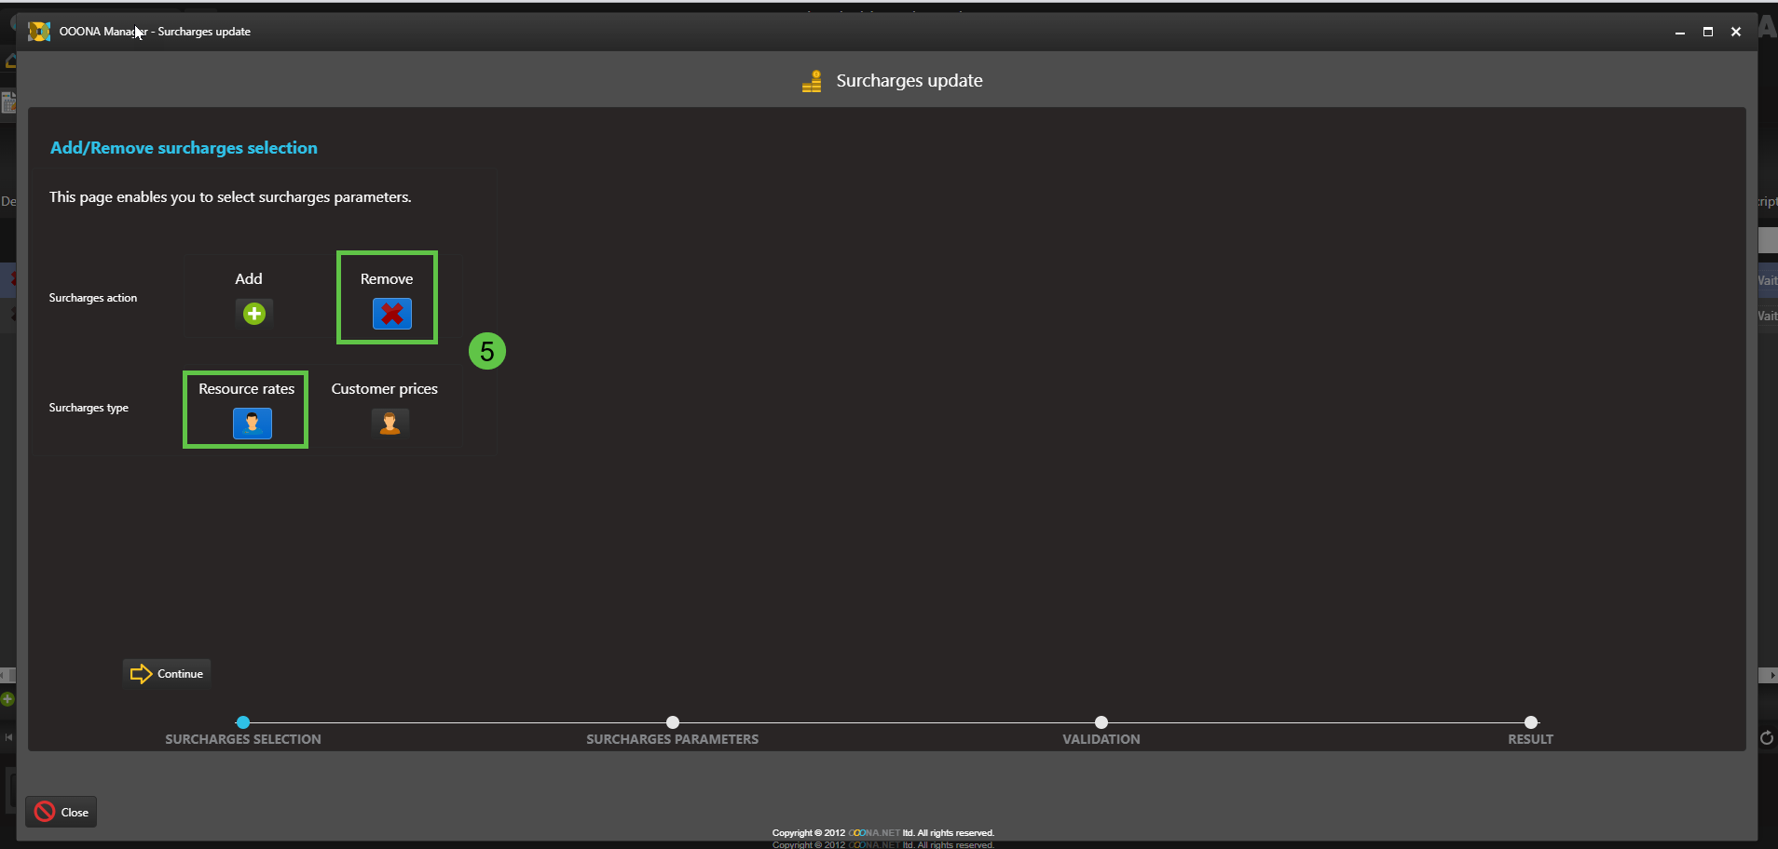This screenshot has height=849, width=1778.
Task: Click the Result step marker dot
Action: pyautogui.click(x=1530, y=722)
